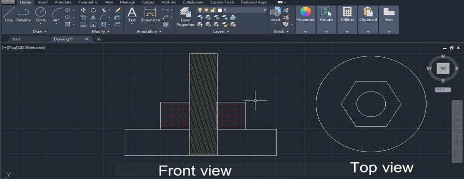Click the Leader tool icon
This screenshot has height=179, width=464.
pyautogui.click(x=166, y=17)
